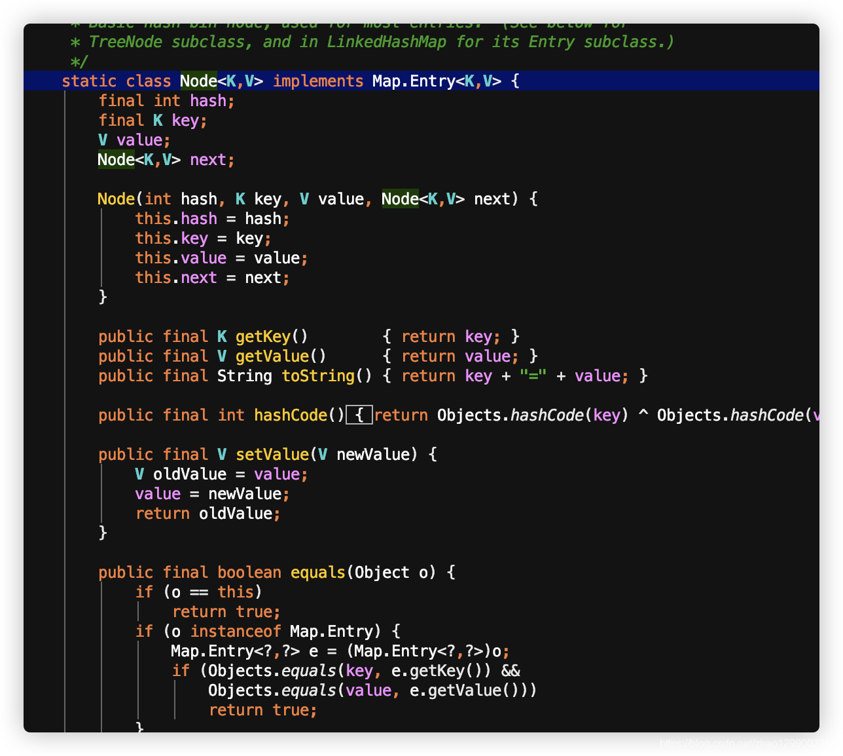This screenshot has width=843, height=756.
Task: Click 'Object o' parameter in equals
Action: [x=391, y=572]
